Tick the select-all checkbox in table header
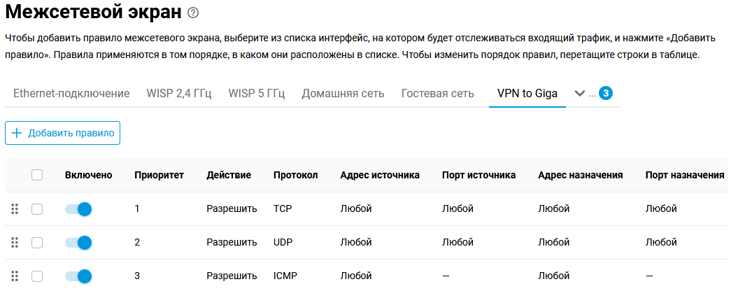 coord(37,175)
